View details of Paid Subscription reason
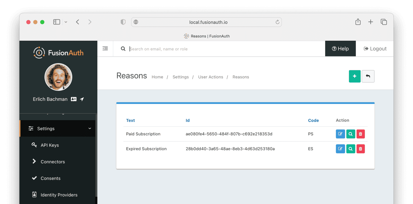413x204 pixels. 351,134
